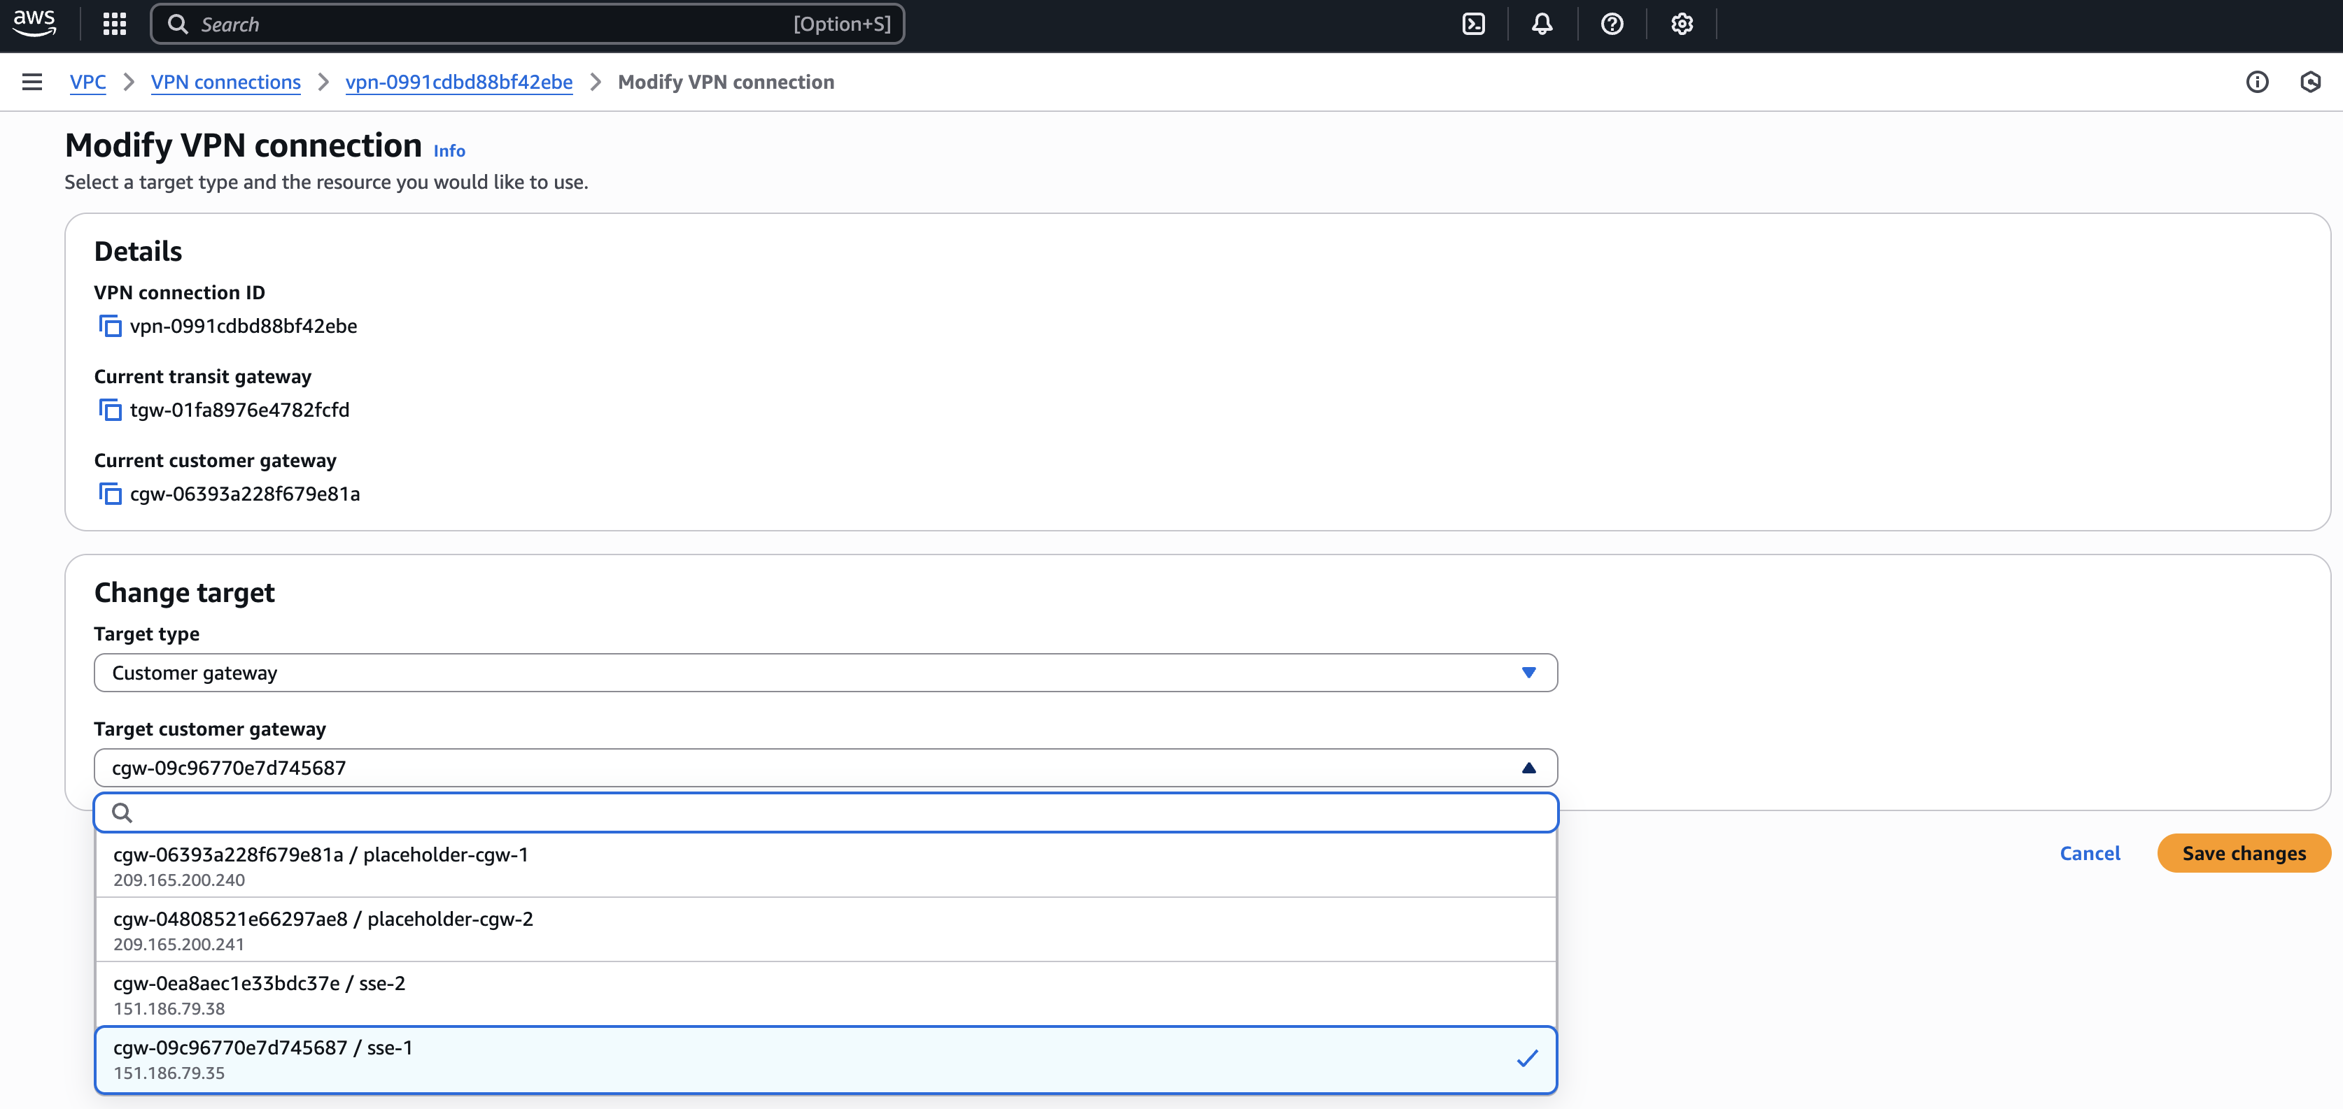The height and width of the screenshot is (1109, 2343).
Task: Go to VPN connections breadcrumb link
Action: pos(225,82)
